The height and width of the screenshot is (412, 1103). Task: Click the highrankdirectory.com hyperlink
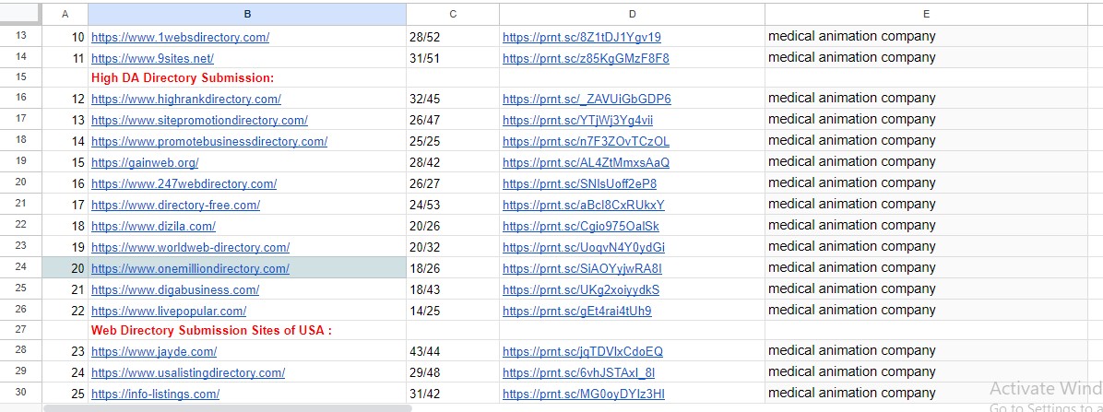click(185, 100)
